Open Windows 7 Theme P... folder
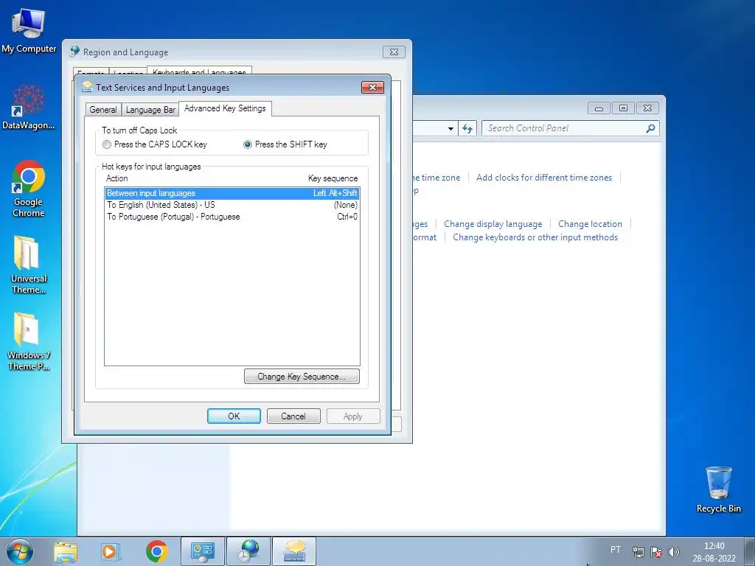This screenshot has width=755, height=566. click(29, 342)
